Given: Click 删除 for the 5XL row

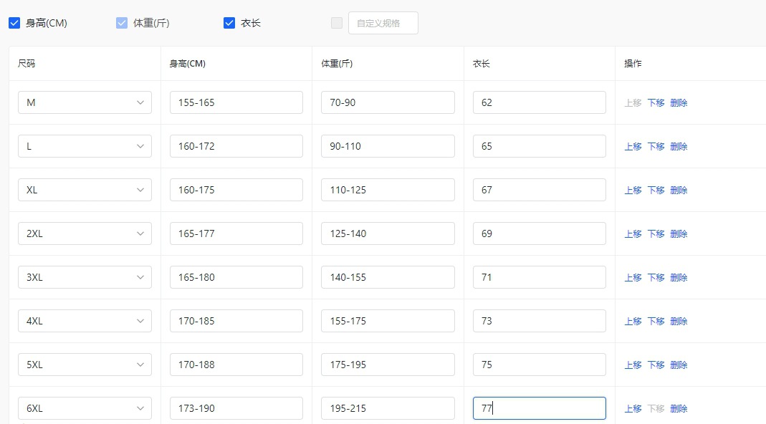Looking at the screenshot, I should click(x=679, y=365).
